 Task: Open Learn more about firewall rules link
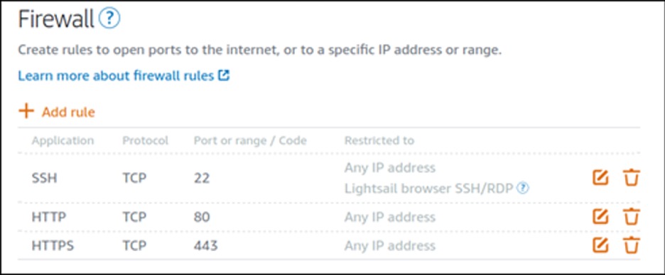click(x=116, y=76)
